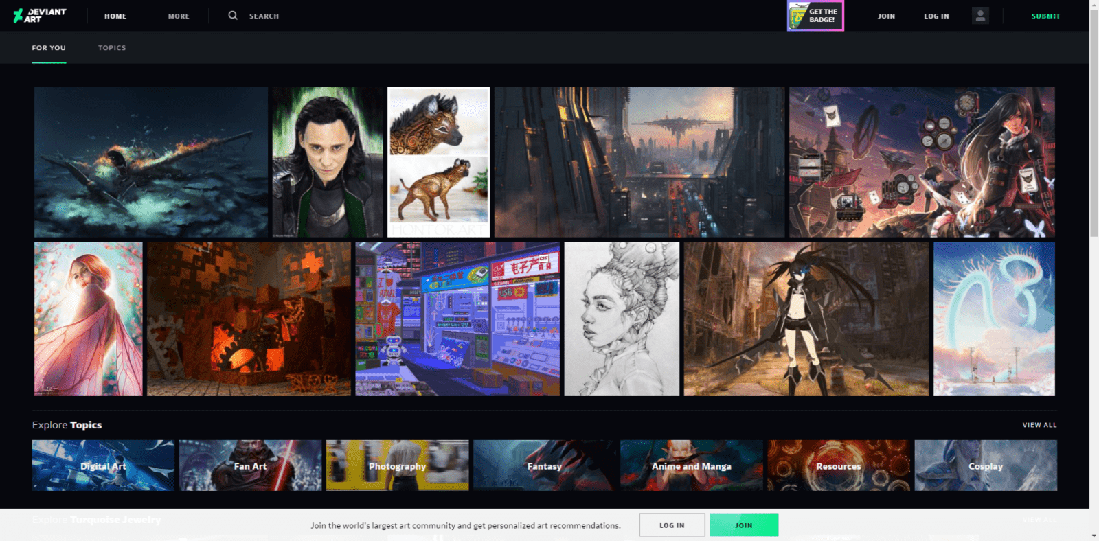Open the Anime and Manga topic
1099x541 pixels.
tap(691, 465)
